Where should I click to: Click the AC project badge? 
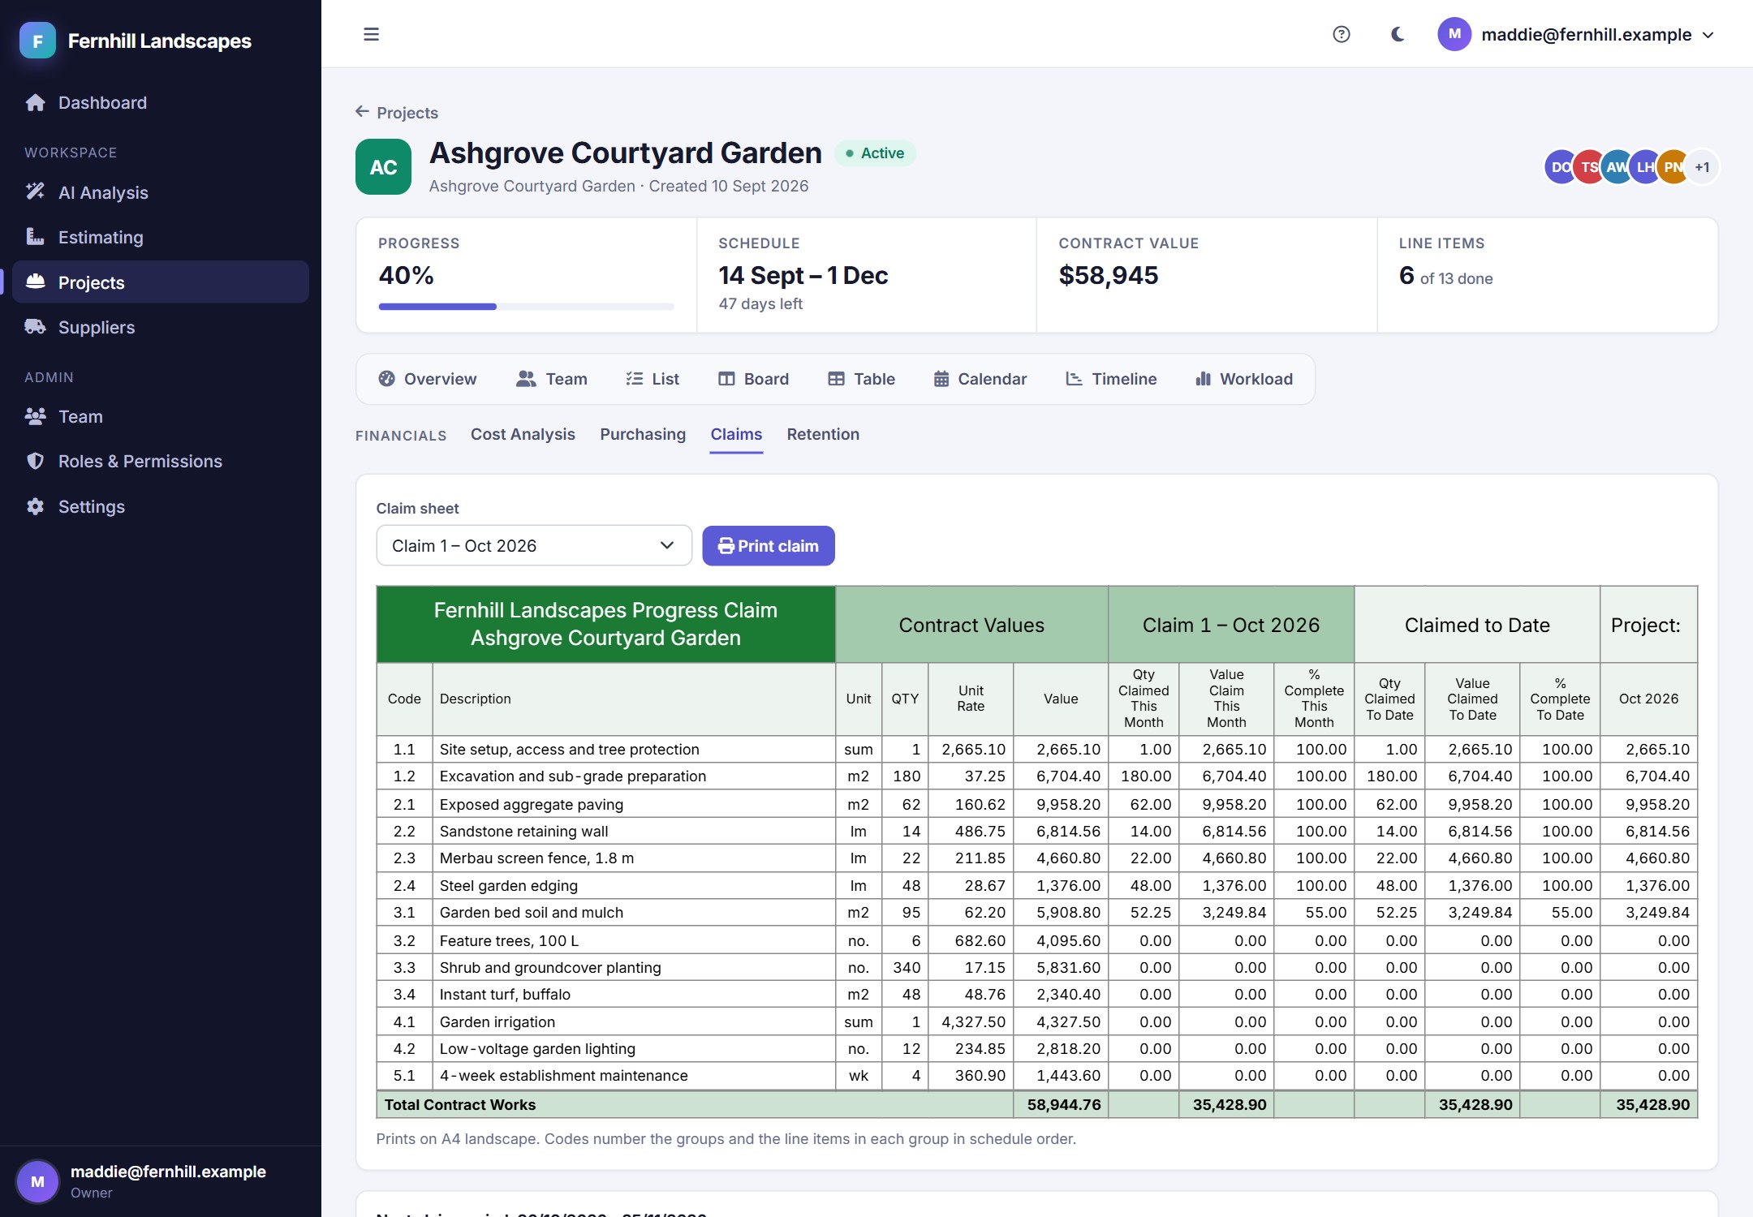(x=383, y=167)
